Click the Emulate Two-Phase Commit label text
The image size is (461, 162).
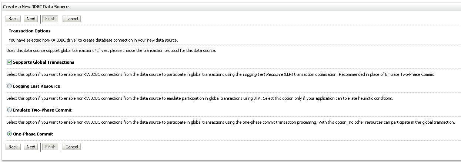tap(42, 110)
